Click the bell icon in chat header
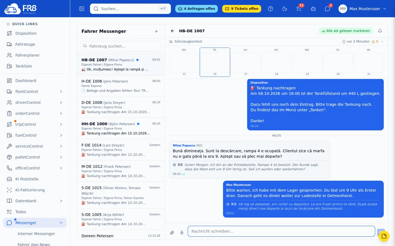This screenshot has height=246, width=395. (380, 31)
